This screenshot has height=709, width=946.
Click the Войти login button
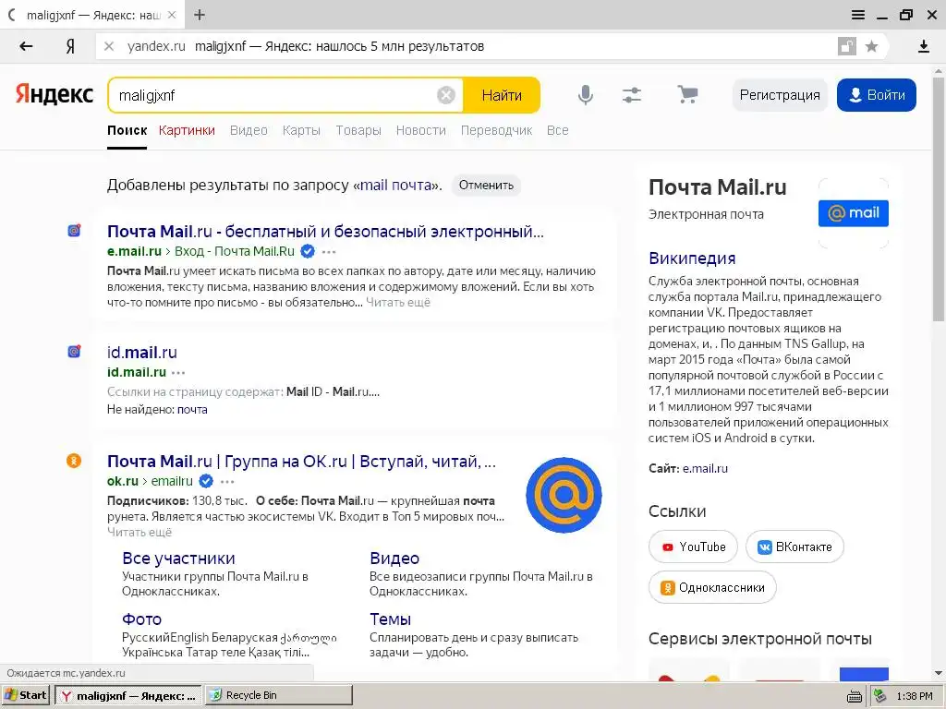pos(877,95)
